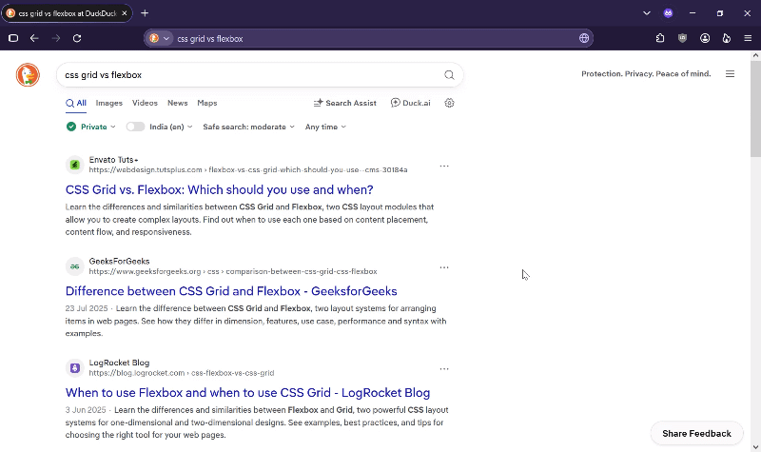Expand the India (en) region dropdown
Viewport: 761px width, 452px height.
click(171, 127)
